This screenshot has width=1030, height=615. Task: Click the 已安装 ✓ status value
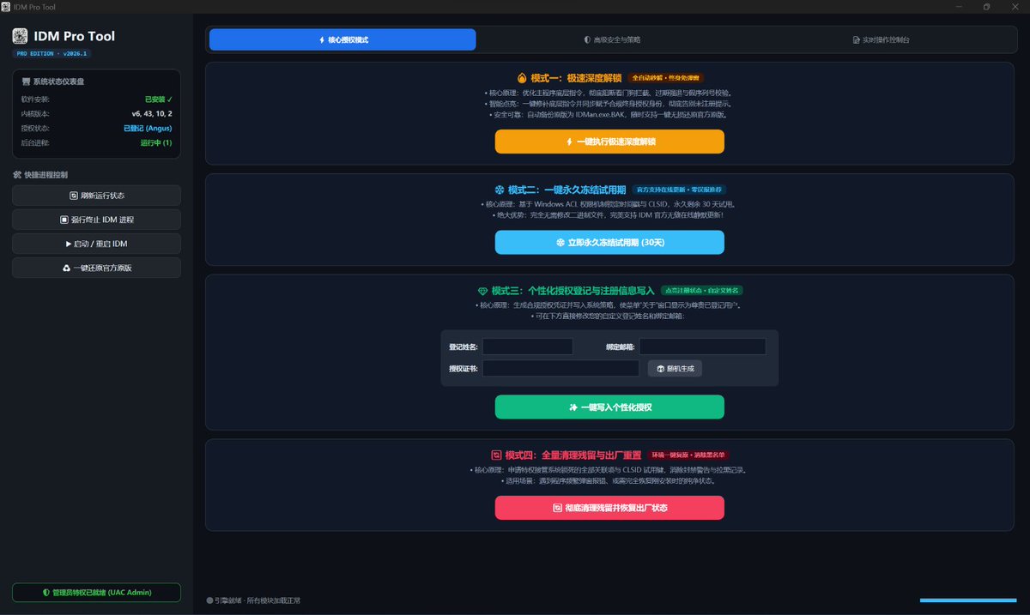click(x=159, y=99)
